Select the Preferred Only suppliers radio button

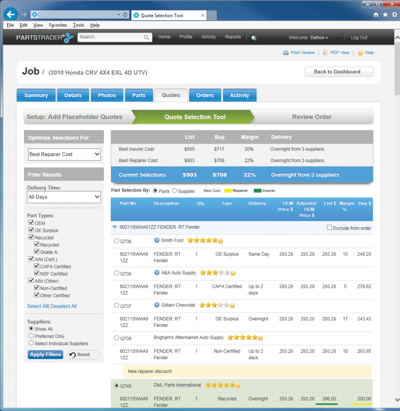click(x=31, y=336)
